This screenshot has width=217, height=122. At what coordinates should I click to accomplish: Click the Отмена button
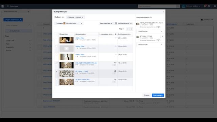tap(146, 95)
